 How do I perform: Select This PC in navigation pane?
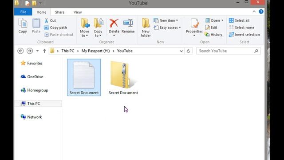pos(38,104)
